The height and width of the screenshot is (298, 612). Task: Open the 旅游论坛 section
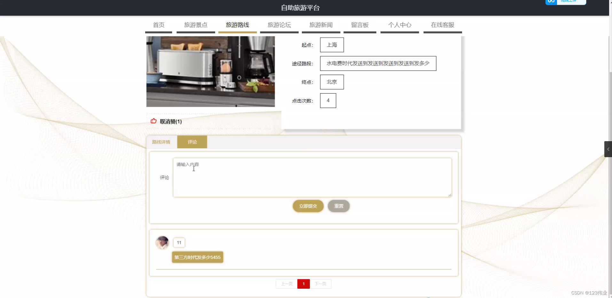pos(279,25)
